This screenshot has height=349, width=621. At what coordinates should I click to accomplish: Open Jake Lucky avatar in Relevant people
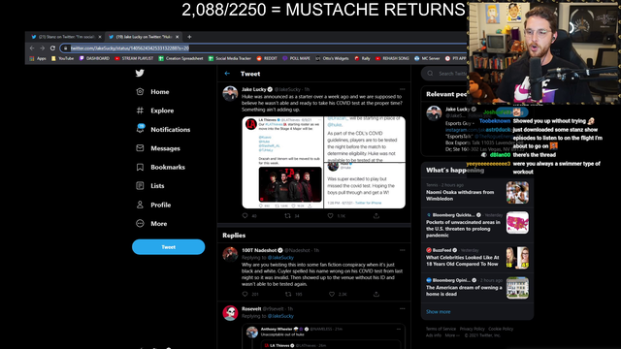(434, 113)
